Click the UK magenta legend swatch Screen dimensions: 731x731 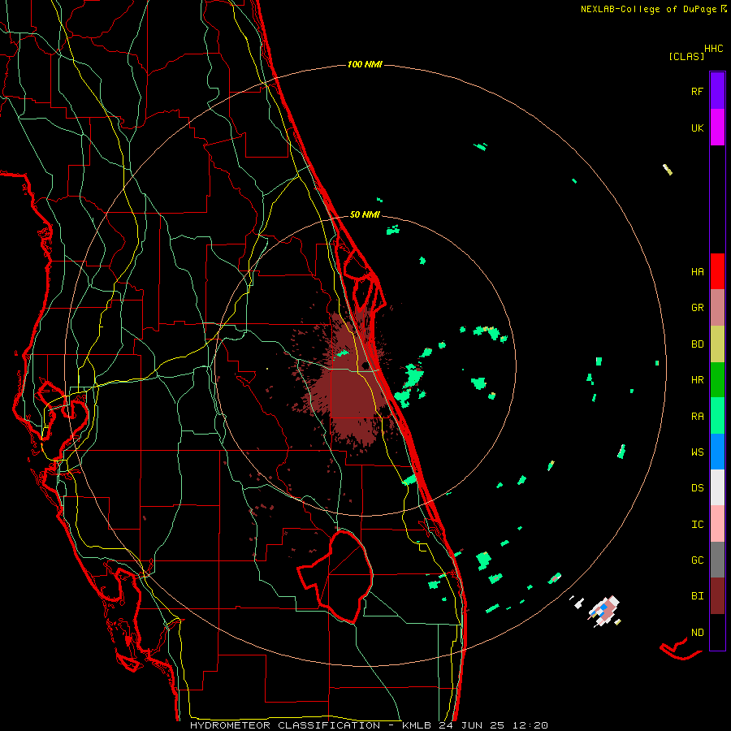pyautogui.click(x=717, y=128)
